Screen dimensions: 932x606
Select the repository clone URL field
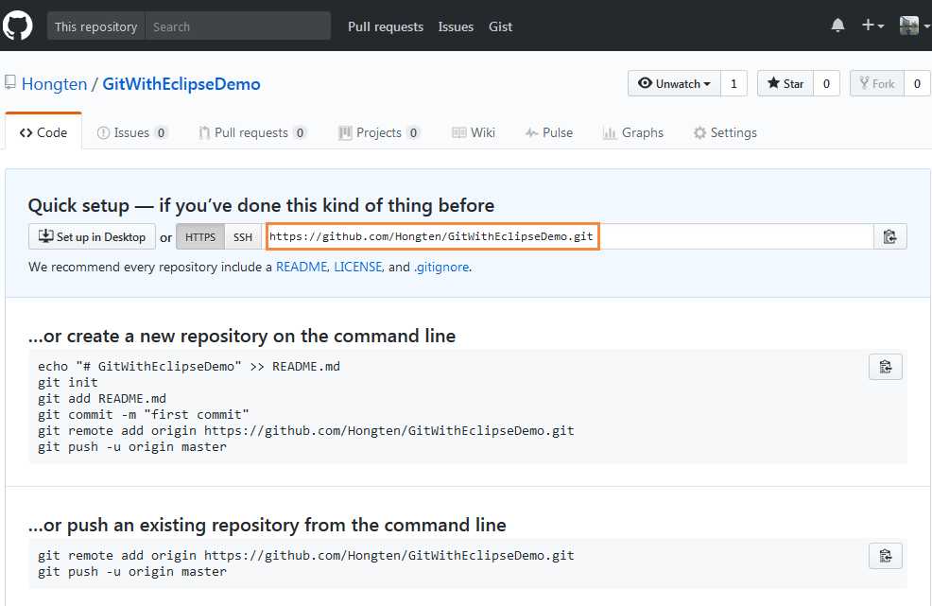(x=568, y=236)
